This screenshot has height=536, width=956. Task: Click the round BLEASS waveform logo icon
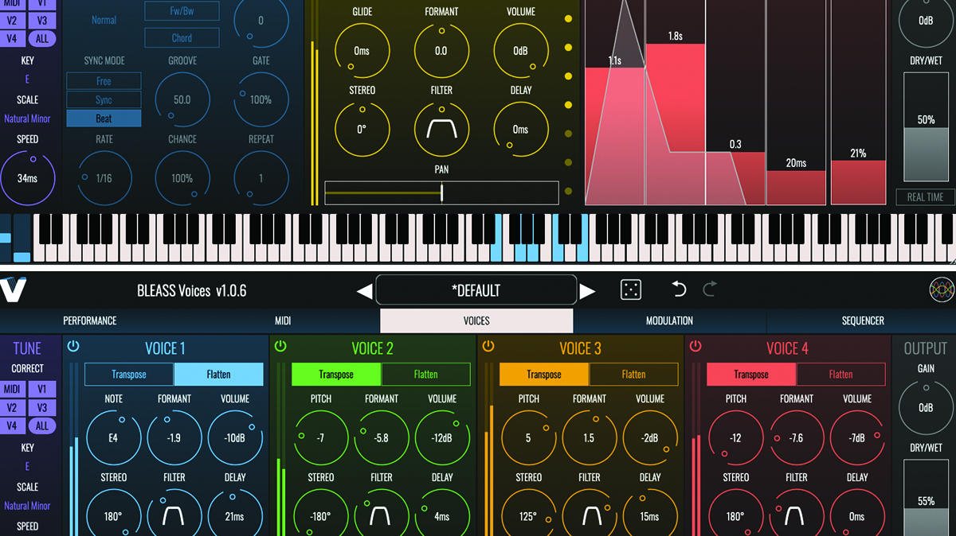point(942,289)
